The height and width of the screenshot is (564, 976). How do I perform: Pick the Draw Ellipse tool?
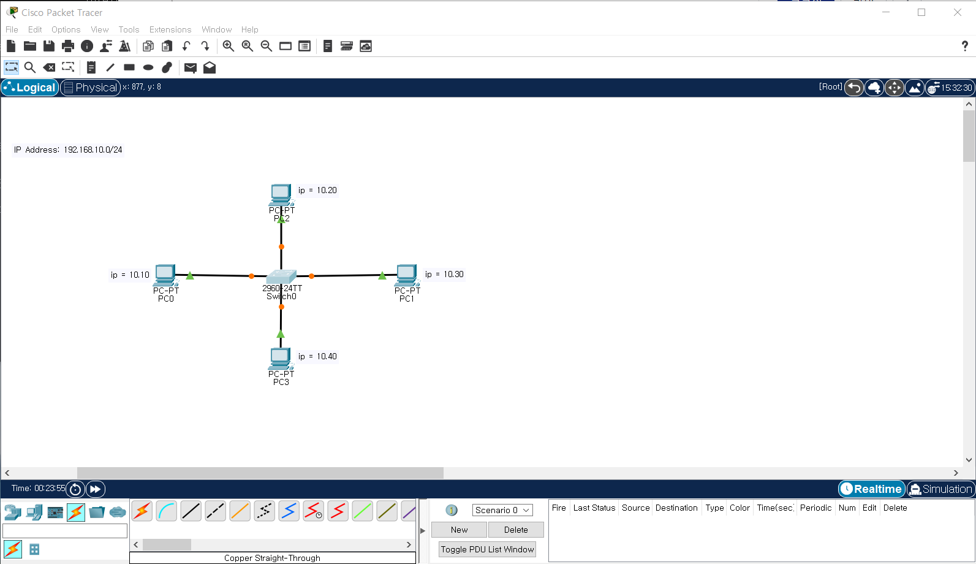(x=148, y=67)
